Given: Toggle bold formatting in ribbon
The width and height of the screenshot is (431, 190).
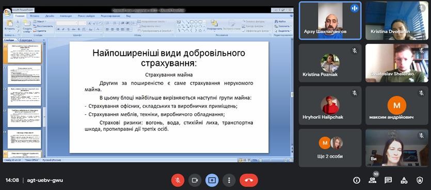Looking at the screenshot, I should tap(58, 29).
